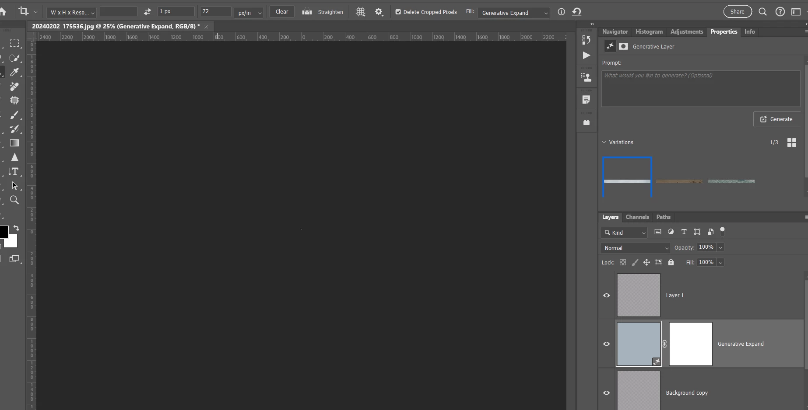
Task: Open layer Fill slider dropdown
Action: [720, 263]
